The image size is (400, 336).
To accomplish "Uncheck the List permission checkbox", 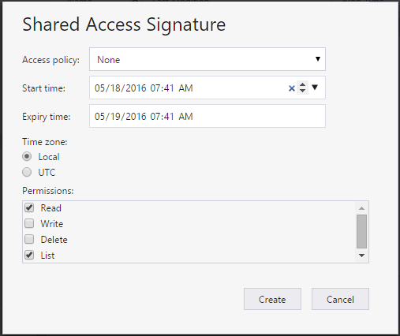I will (29, 255).
